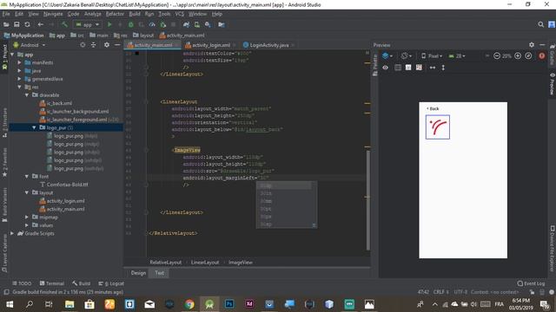Click the logo image in the layout preview

[x=438, y=127]
